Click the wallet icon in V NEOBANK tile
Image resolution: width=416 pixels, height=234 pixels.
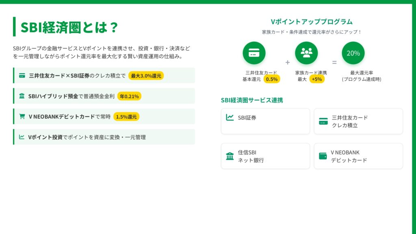(323, 156)
